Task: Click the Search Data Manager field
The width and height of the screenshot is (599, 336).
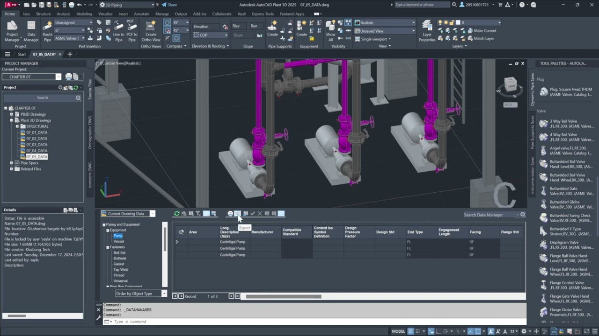Action: [x=490, y=215]
